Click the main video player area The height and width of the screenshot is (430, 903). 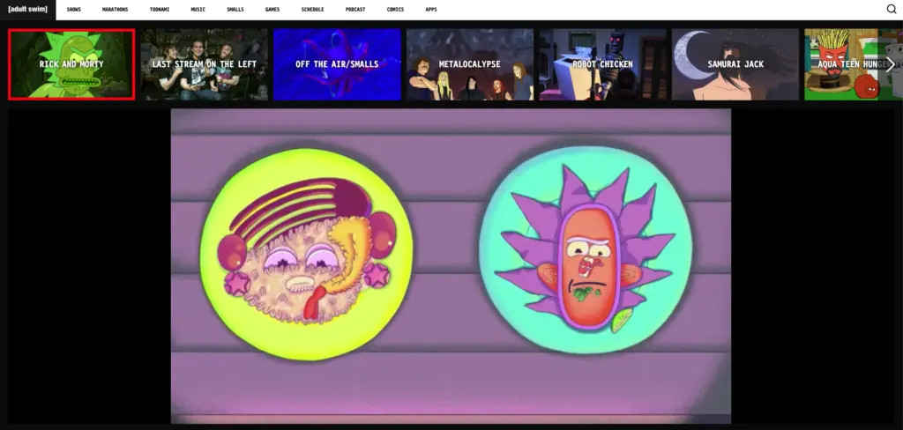[451, 266]
